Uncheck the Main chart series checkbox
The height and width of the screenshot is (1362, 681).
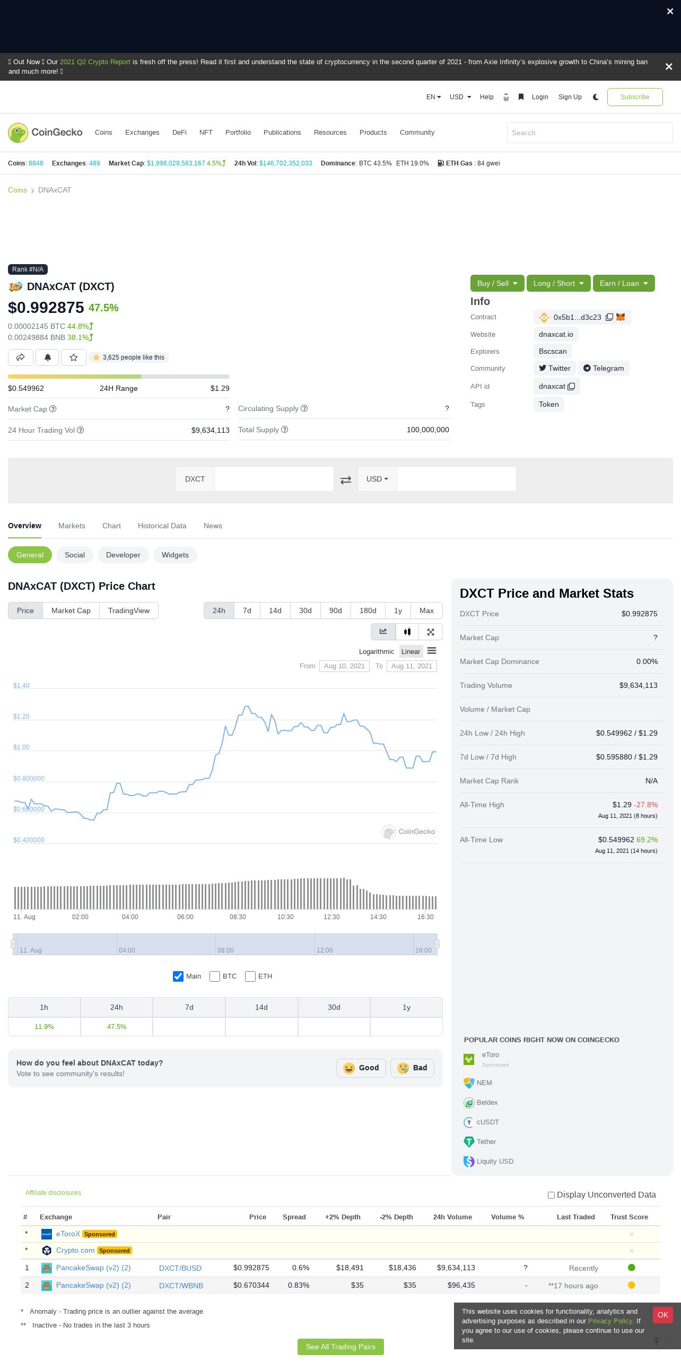point(178,976)
